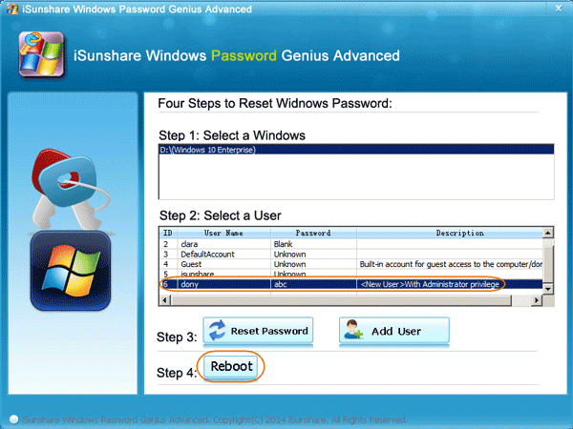Image resolution: width=573 pixels, height=429 pixels.
Task: Select the isunshare user row
Action: point(350,274)
